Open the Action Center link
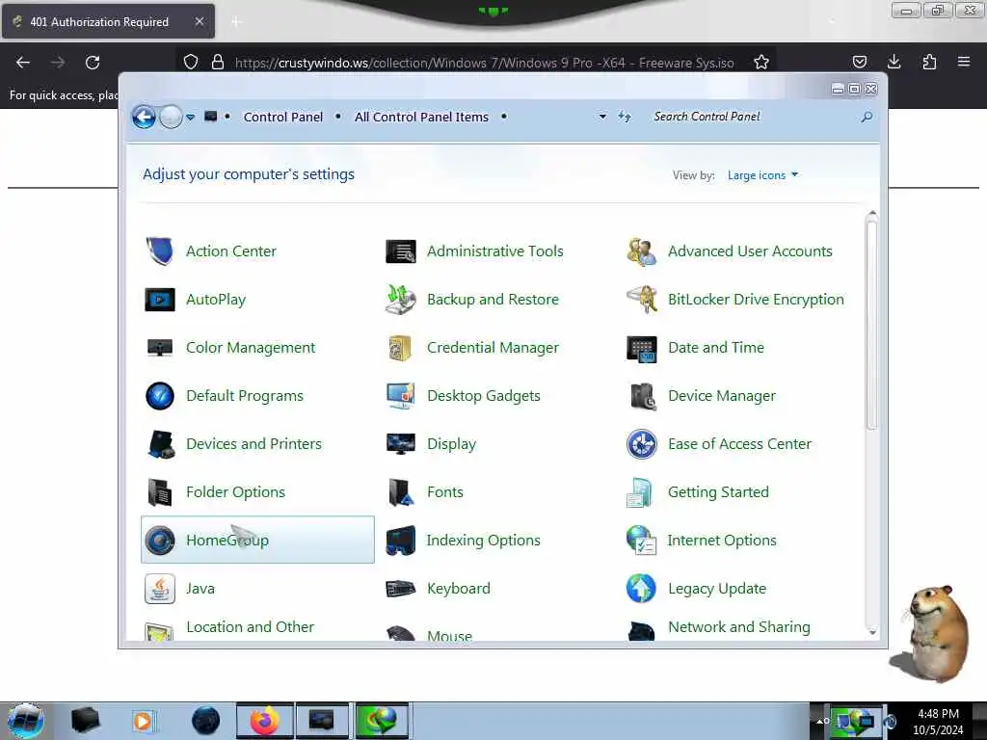The width and height of the screenshot is (987, 740). pos(231,251)
